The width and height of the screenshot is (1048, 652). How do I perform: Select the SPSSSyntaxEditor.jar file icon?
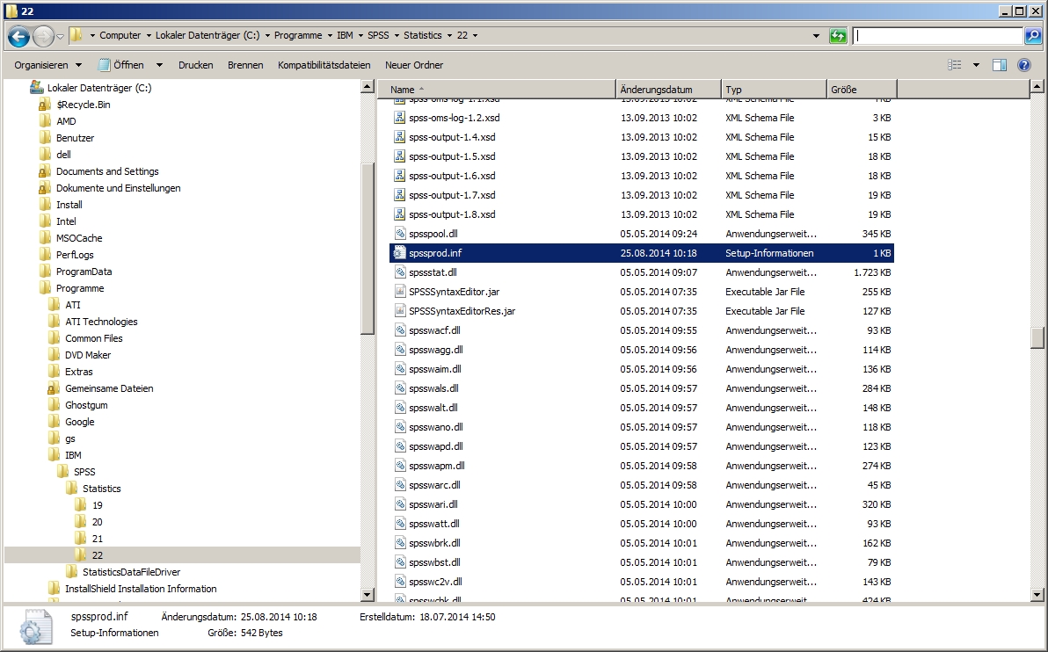[399, 292]
